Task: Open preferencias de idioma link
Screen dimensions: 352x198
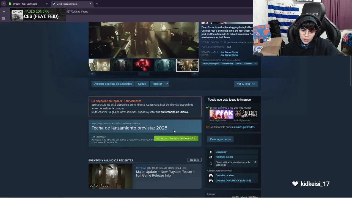Action: (174, 112)
